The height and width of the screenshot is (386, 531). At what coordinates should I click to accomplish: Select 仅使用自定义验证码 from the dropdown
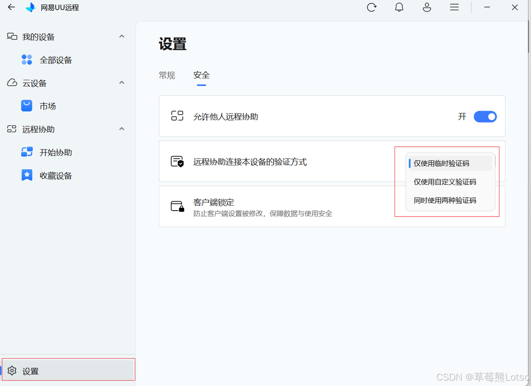click(445, 182)
